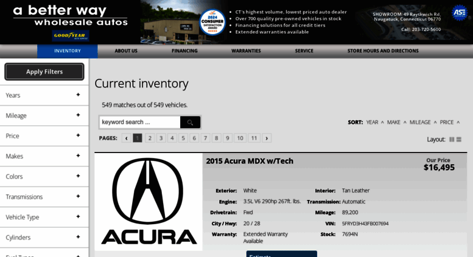473x257 pixels.
Task: Select page 1 in pagination
Action: click(x=137, y=138)
